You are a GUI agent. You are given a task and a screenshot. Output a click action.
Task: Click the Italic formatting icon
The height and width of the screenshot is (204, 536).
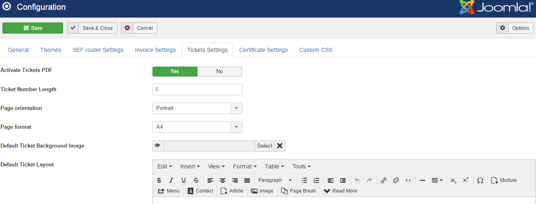click(171, 180)
